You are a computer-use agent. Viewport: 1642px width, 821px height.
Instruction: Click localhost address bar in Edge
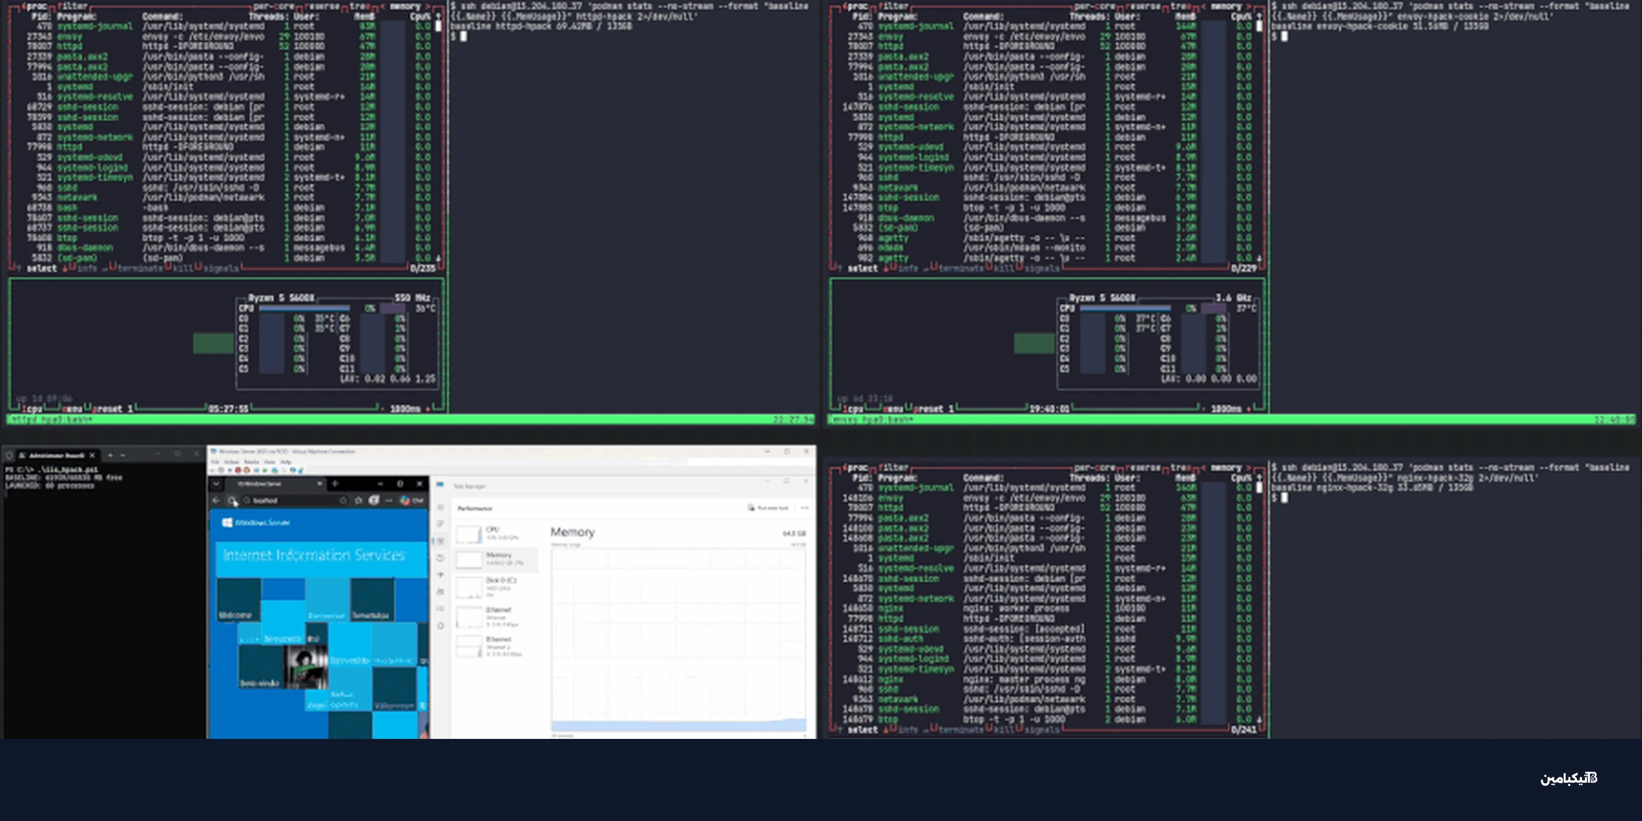(x=295, y=501)
